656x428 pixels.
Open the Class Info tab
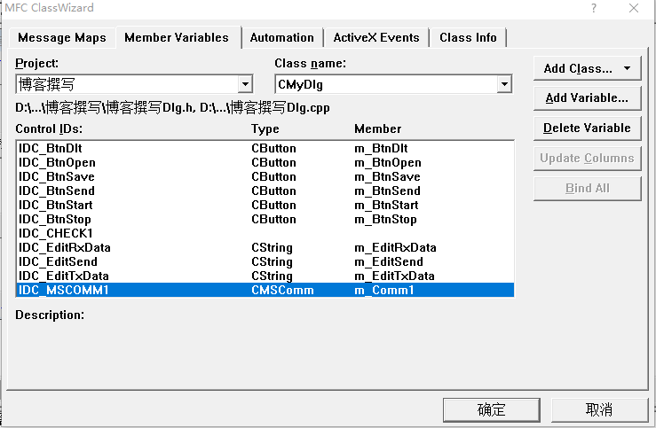click(x=468, y=37)
